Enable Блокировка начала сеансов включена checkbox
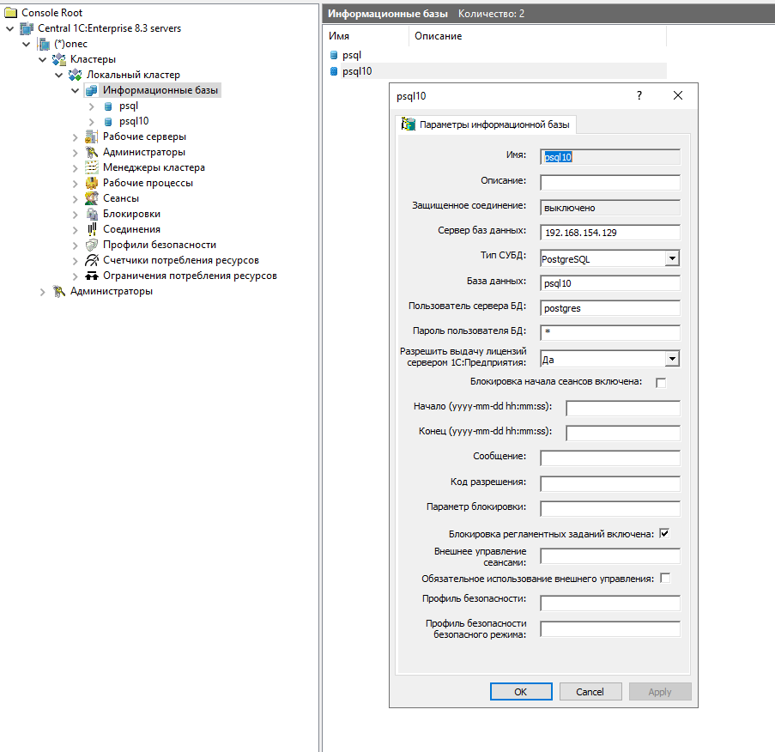The width and height of the screenshot is (775, 752). tap(661, 383)
